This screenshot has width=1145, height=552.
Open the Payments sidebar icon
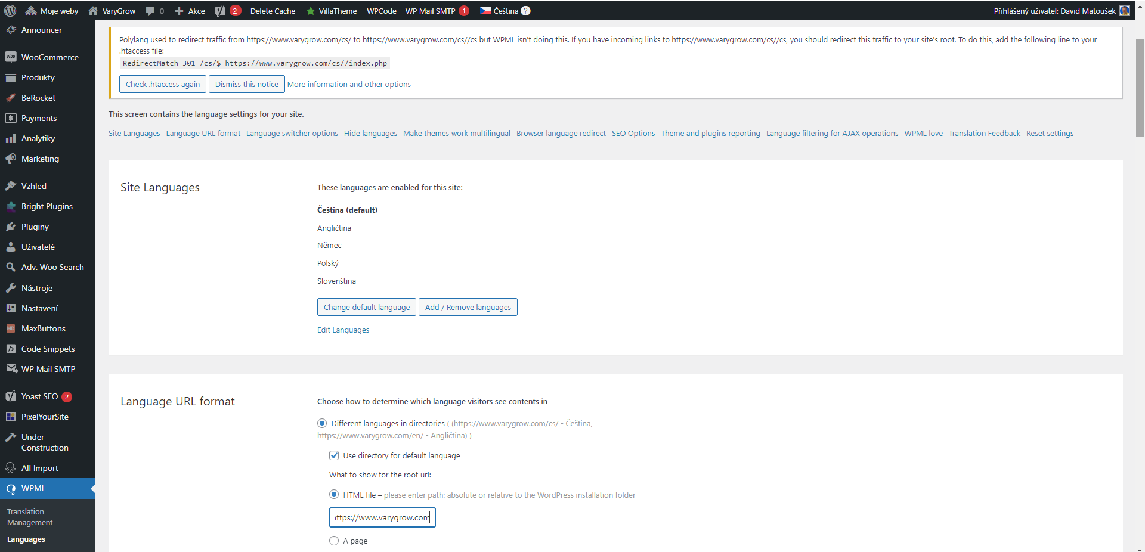click(x=11, y=118)
